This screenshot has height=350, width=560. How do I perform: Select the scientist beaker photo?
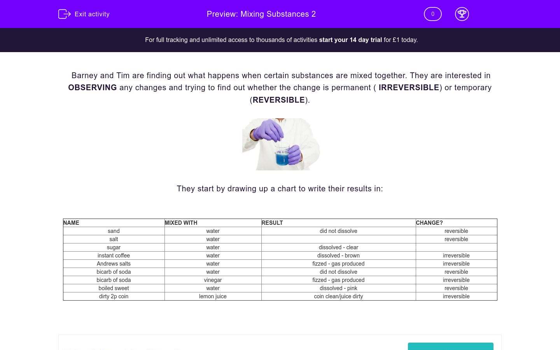click(281, 144)
